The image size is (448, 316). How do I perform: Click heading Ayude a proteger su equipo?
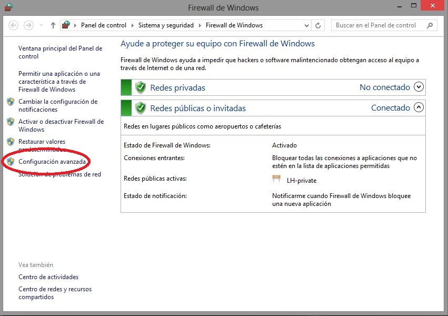(217, 44)
